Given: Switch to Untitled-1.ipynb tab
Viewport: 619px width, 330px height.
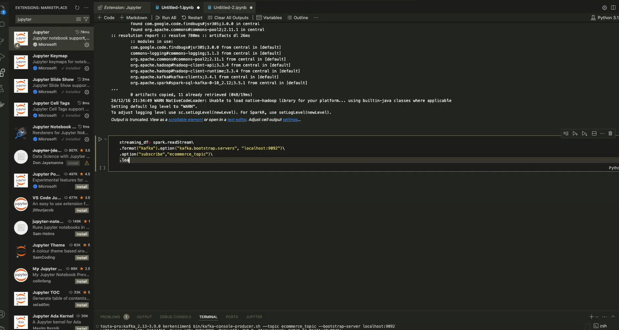Looking at the screenshot, I should tap(177, 8).
